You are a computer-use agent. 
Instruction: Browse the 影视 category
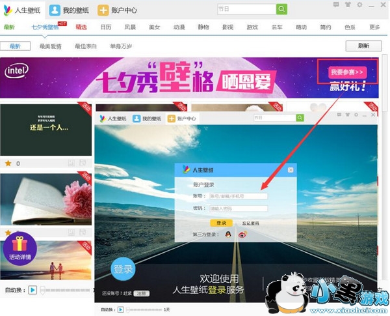[x=227, y=27]
